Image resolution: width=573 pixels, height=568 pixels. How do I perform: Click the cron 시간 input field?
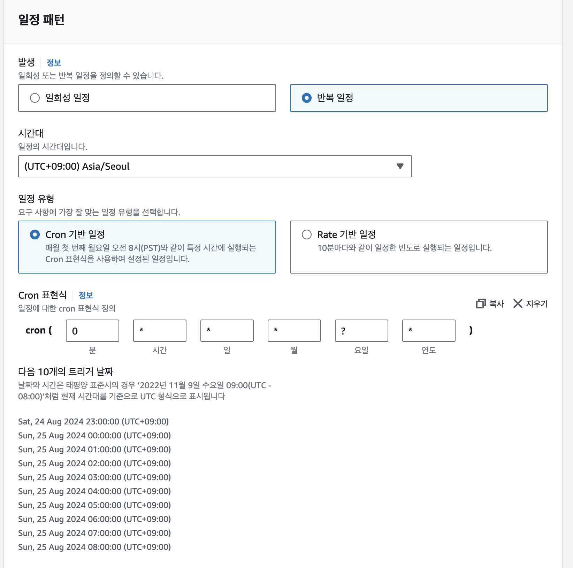tap(160, 331)
